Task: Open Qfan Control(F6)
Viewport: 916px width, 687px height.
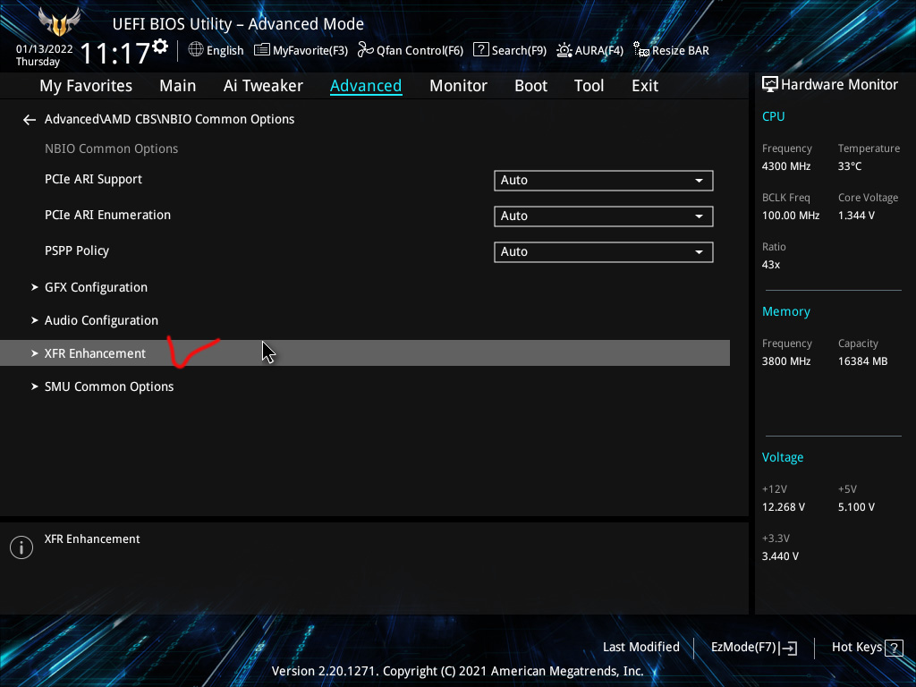Action: click(410, 50)
